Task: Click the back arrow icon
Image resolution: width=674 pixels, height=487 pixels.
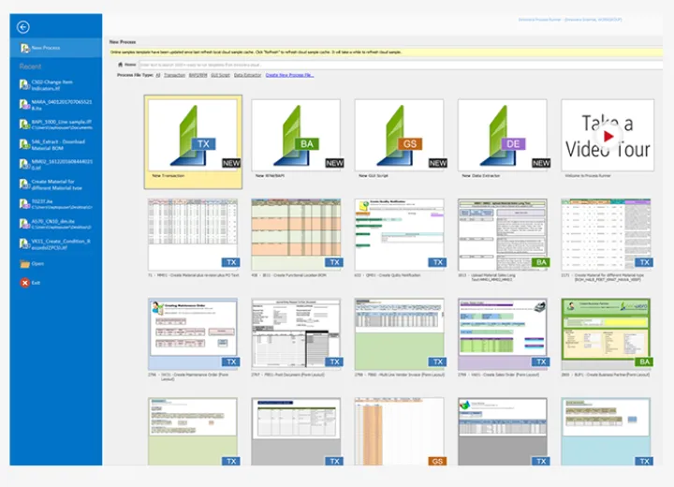Action: 23,27
